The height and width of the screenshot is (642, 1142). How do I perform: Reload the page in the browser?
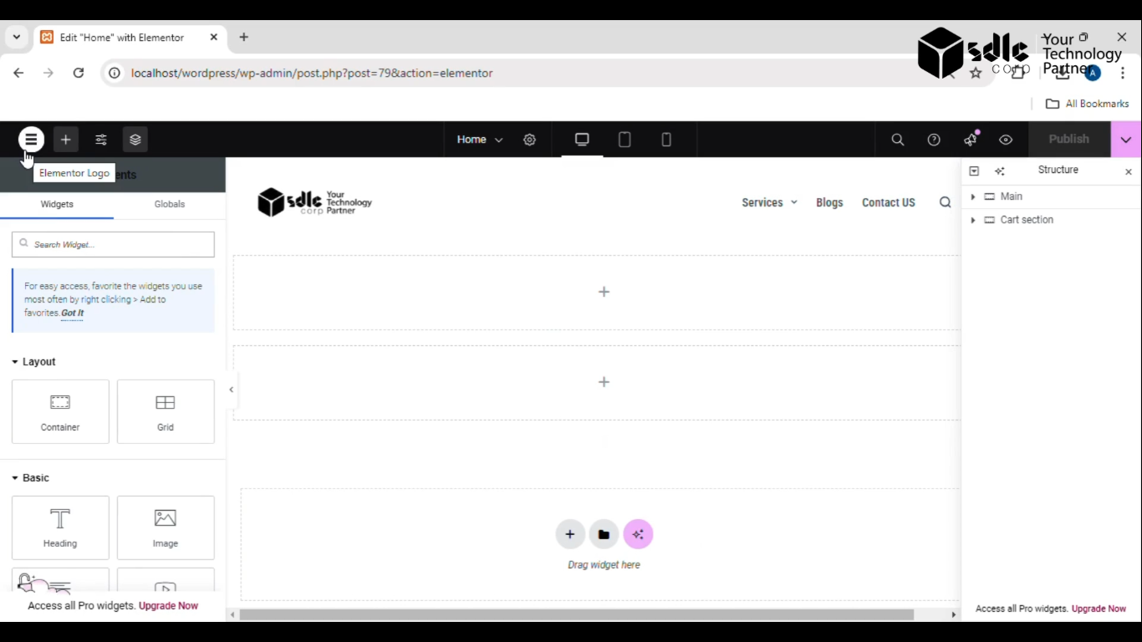(79, 73)
